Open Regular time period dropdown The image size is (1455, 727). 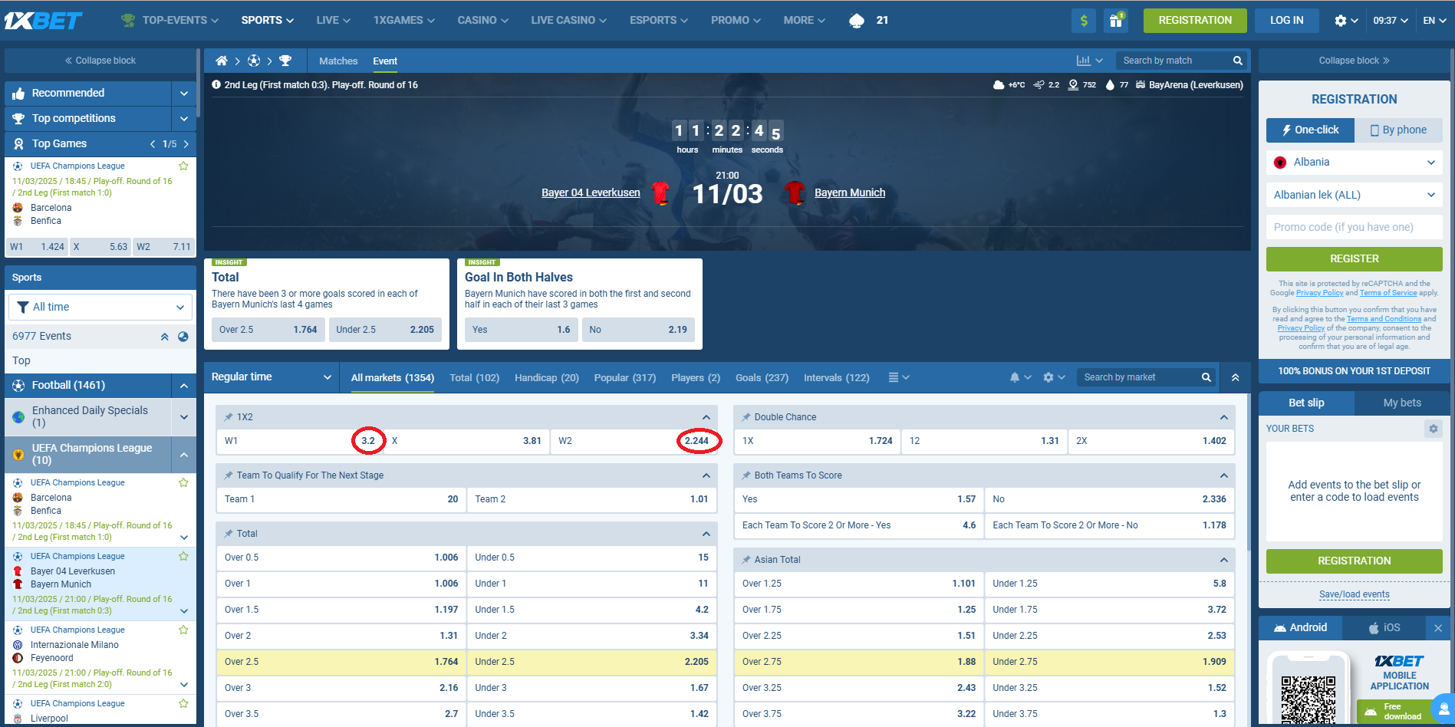pyautogui.click(x=272, y=377)
